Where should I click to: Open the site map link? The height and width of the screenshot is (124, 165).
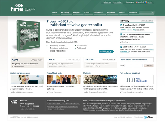(x=107, y=2)
